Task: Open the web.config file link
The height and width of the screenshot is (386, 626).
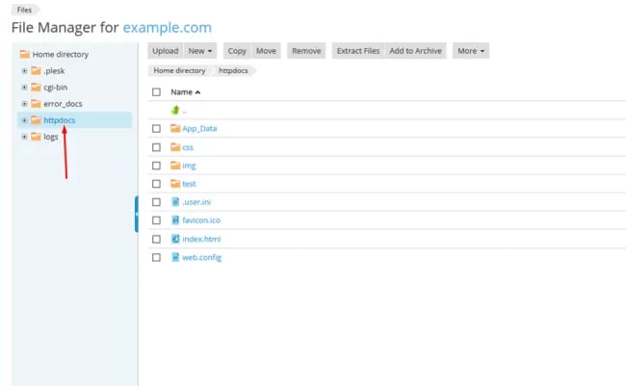Action: click(202, 257)
